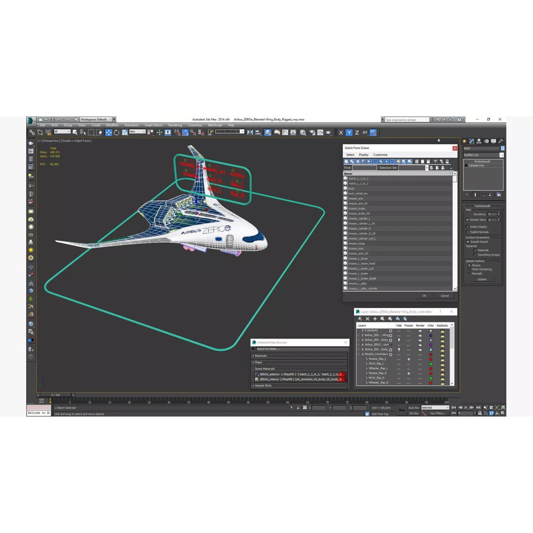This screenshot has height=533, width=533.
Task: Click color swatch of 0 (default) layer
Action: point(431,330)
